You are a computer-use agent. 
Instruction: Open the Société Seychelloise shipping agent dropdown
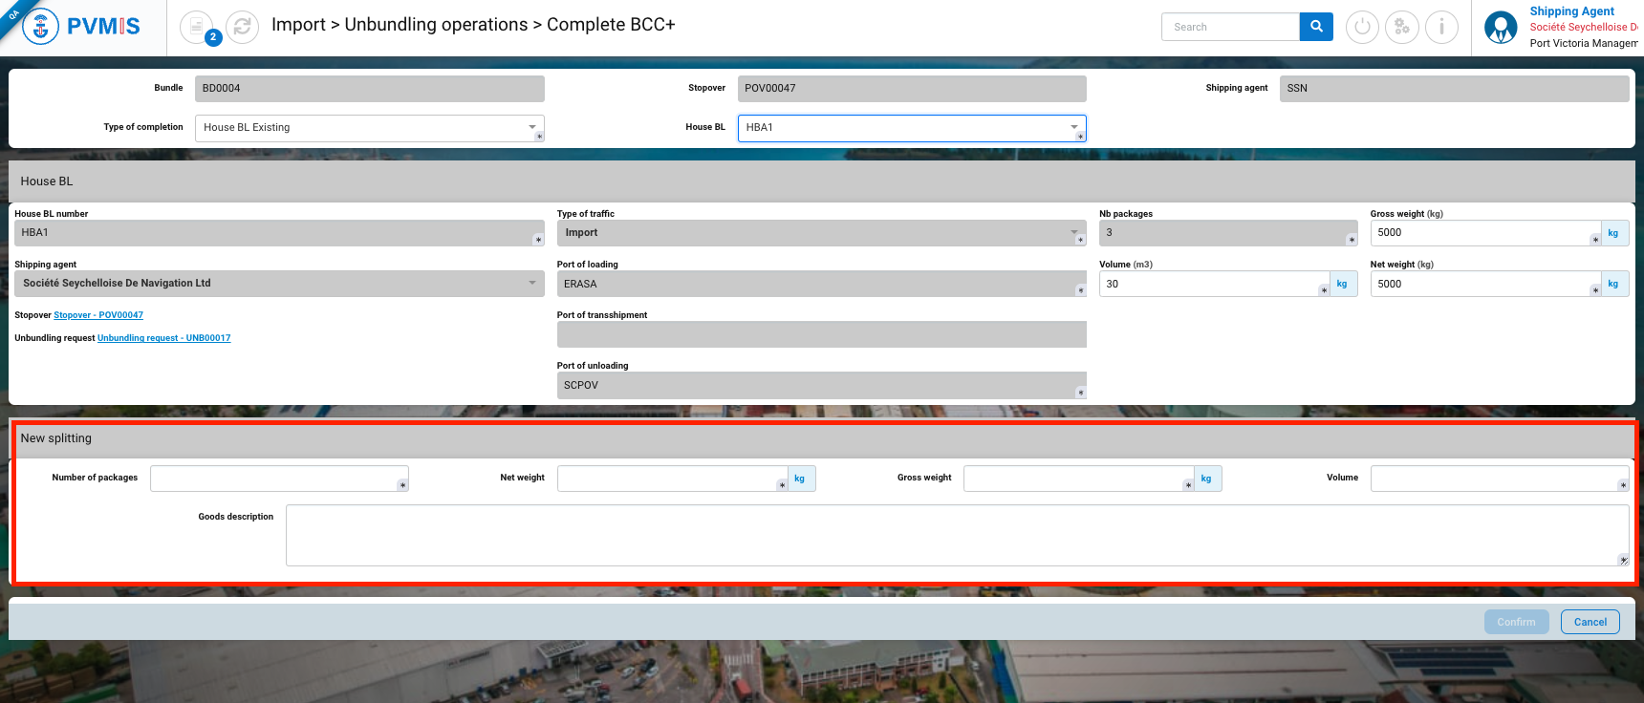coord(278,284)
